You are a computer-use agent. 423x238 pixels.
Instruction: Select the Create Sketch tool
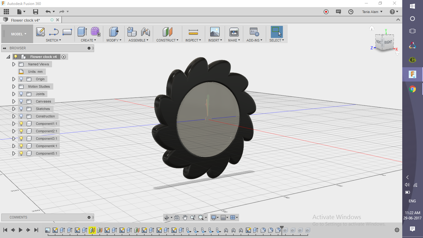point(41,32)
